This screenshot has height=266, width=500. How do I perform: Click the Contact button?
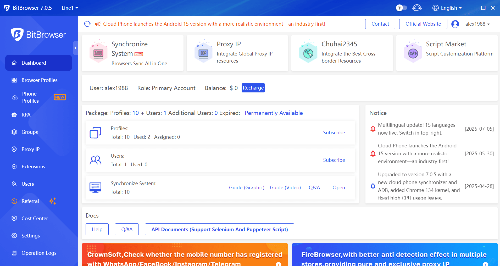point(380,24)
